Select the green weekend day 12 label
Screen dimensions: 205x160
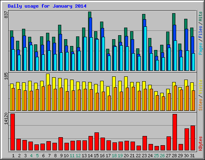tap(78, 156)
